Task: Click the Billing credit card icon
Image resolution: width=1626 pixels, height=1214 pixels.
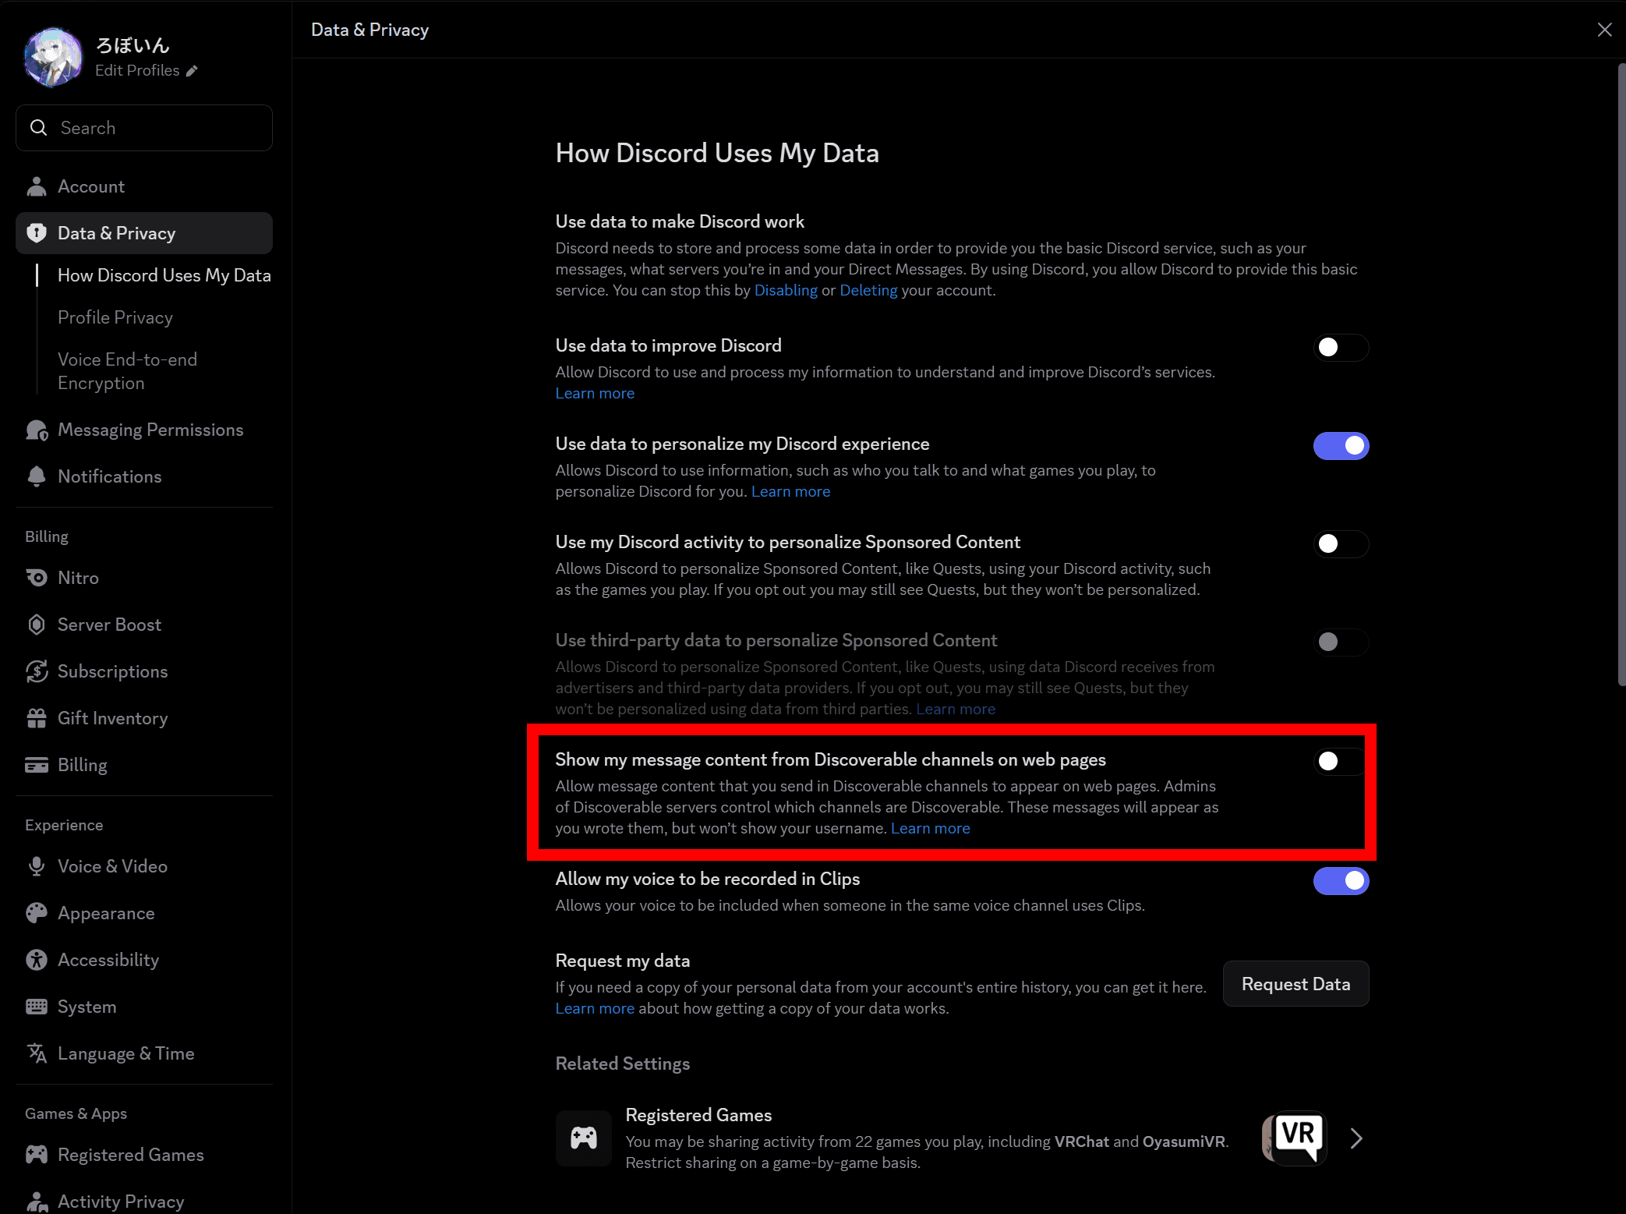Action: (x=36, y=765)
